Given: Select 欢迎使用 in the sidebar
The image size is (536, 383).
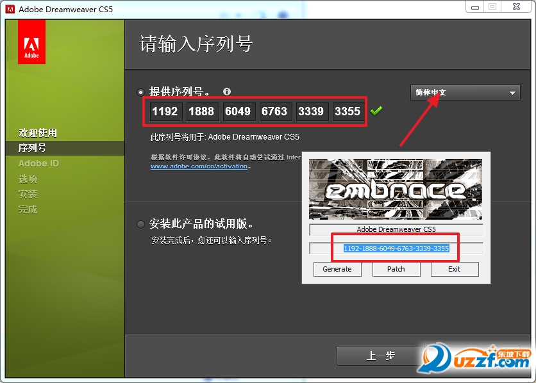Looking at the screenshot, I should pos(38,133).
